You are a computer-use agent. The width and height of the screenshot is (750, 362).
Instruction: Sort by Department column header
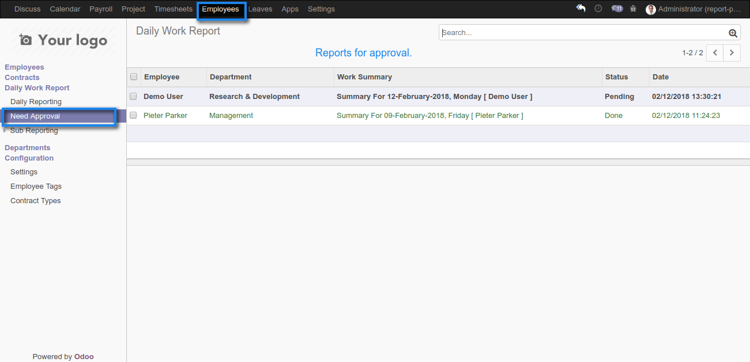click(x=270, y=77)
